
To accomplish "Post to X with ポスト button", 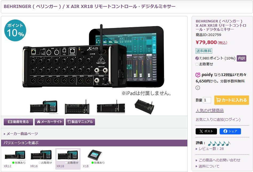I will [206, 131].
